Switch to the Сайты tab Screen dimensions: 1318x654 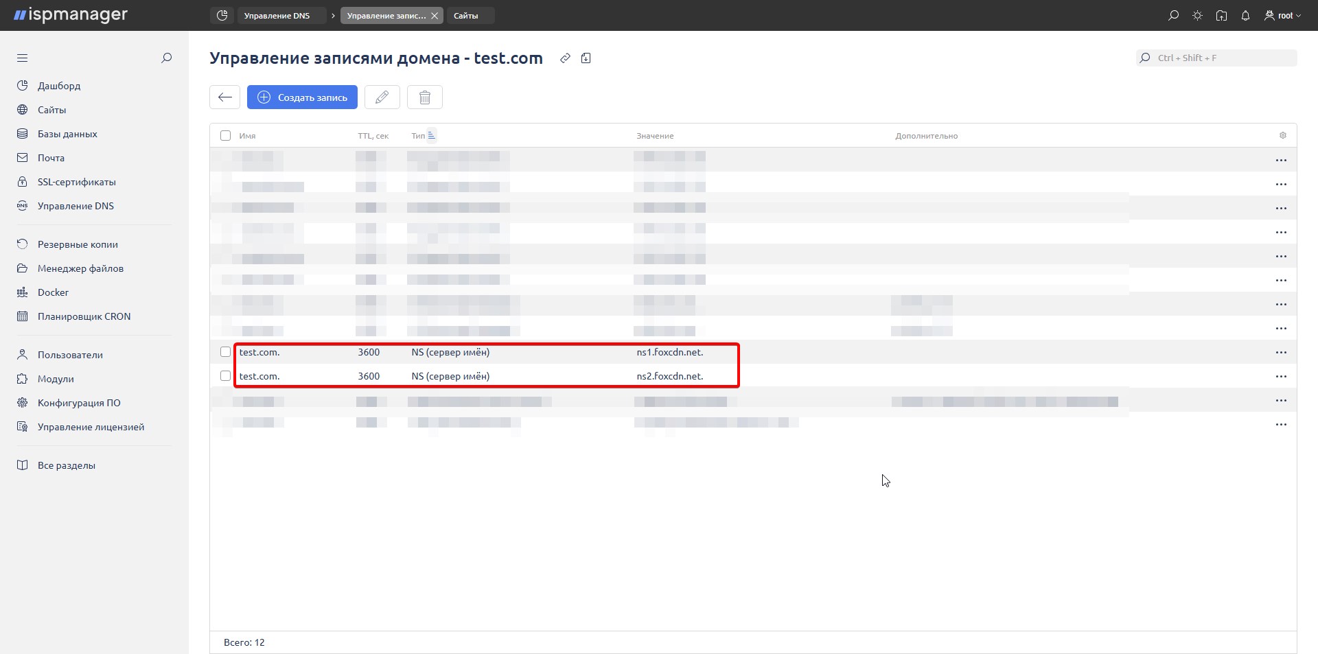pos(466,16)
